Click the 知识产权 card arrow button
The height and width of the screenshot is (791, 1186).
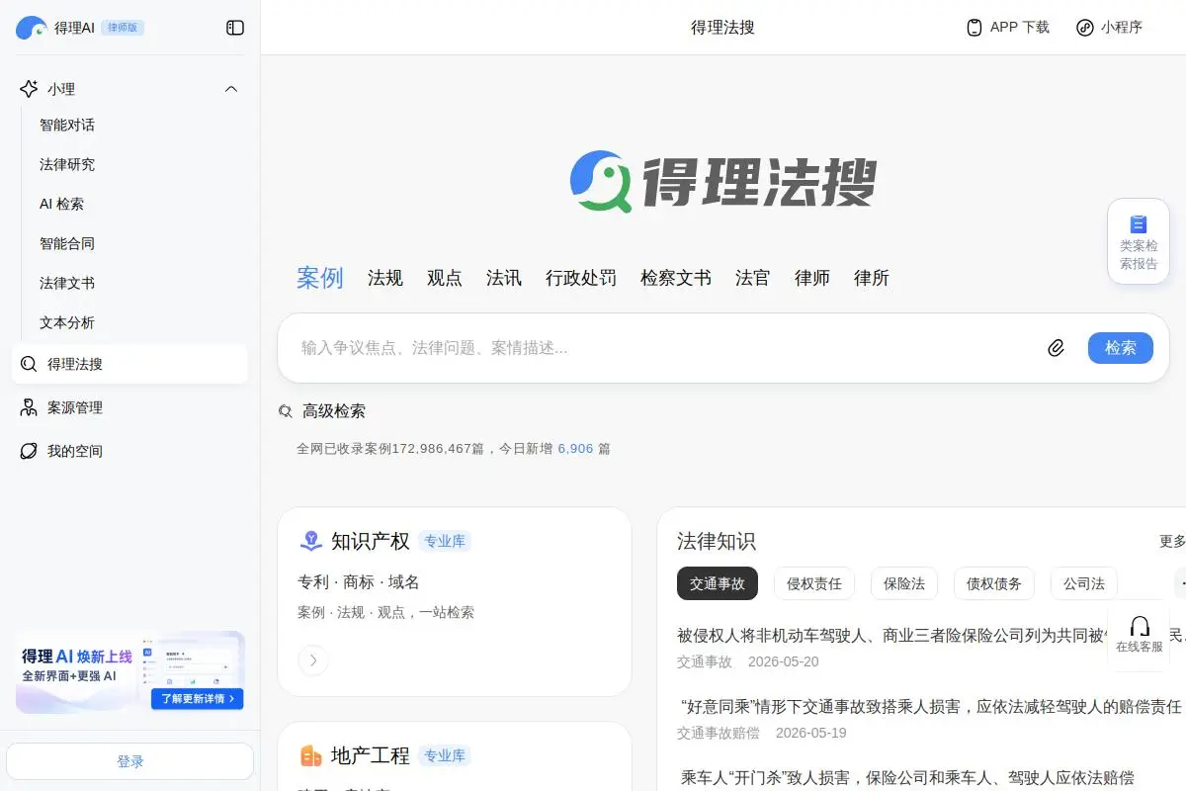[313, 660]
